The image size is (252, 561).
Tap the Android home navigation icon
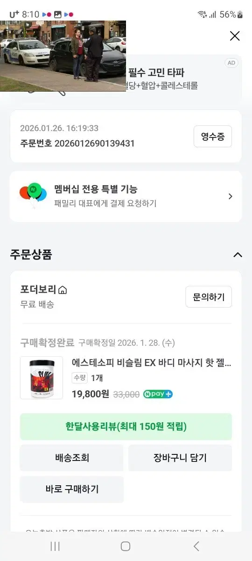(126, 546)
